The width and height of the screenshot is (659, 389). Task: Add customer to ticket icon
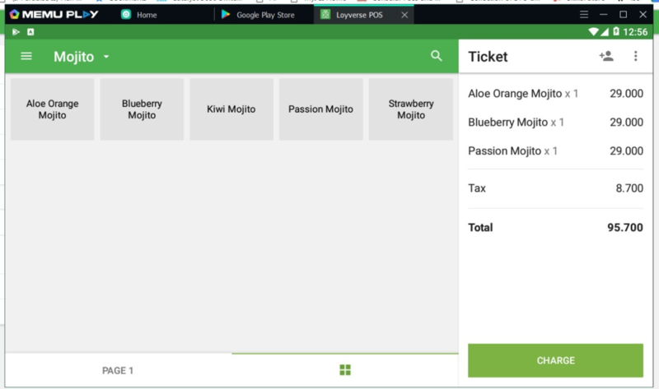click(x=606, y=56)
